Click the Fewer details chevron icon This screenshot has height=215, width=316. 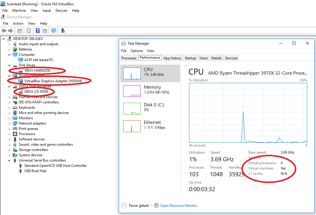pyautogui.click(x=124, y=205)
